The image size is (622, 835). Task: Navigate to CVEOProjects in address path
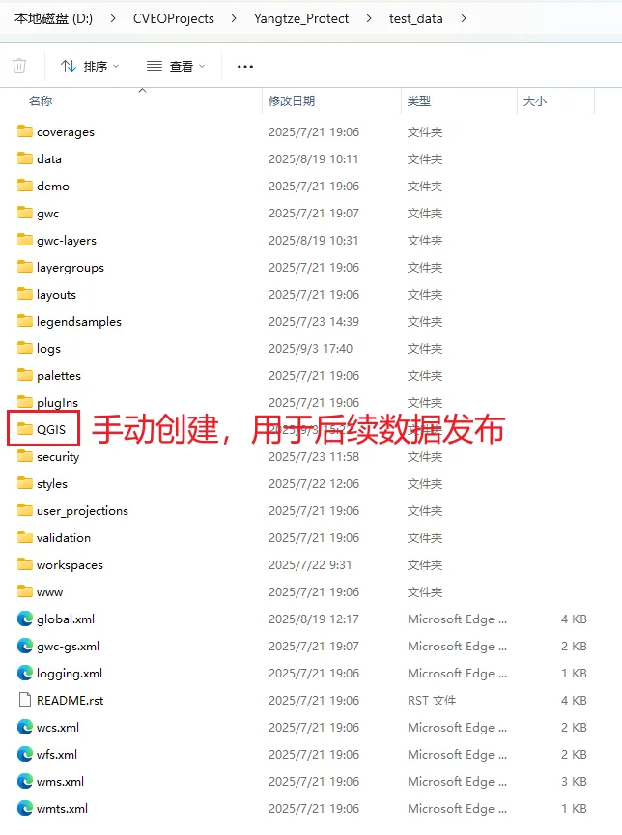(x=174, y=18)
